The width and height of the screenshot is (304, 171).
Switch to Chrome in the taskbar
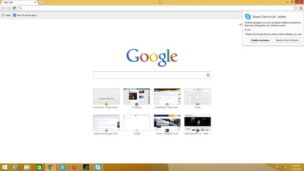(51, 167)
